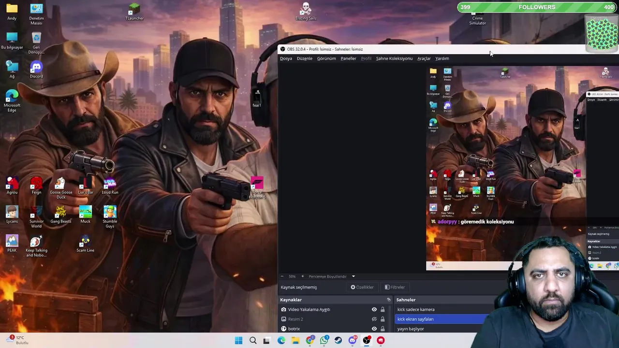This screenshot has height=348, width=619.
Task: Click the Filtreler filters button
Action: click(395, 287)
